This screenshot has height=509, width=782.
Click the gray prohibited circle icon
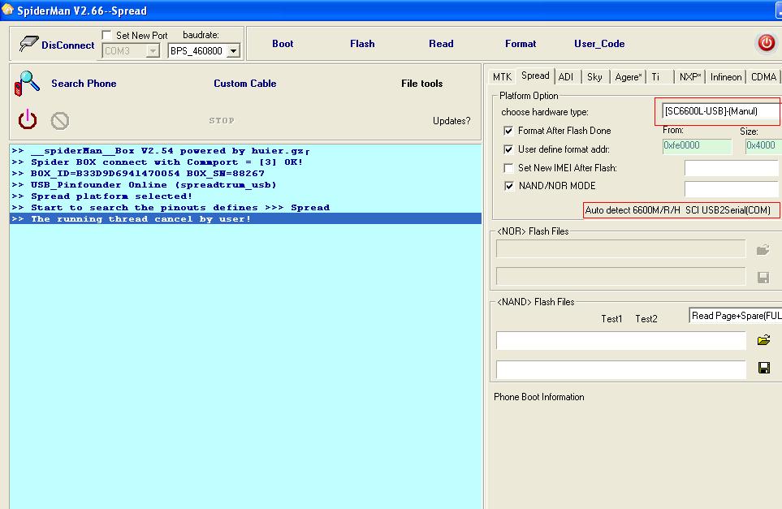[x=60, y=121]
